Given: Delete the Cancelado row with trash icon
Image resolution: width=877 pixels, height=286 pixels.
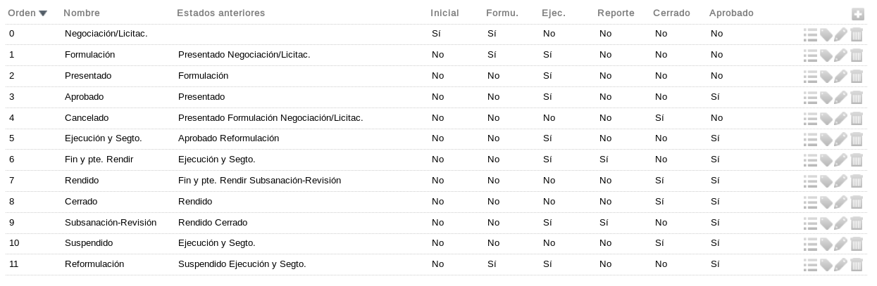Looking at the screenshot, I should tap(857, 119).
